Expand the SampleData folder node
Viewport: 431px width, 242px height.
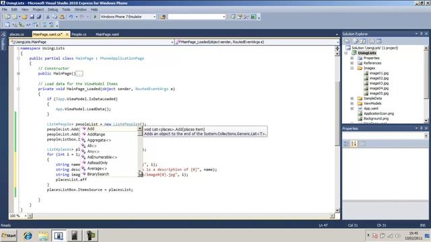352,98
